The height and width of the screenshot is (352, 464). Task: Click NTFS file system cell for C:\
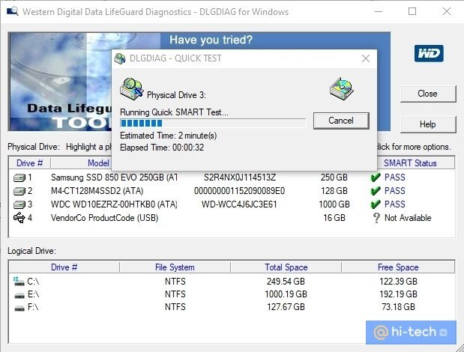(x=175, y=282)
